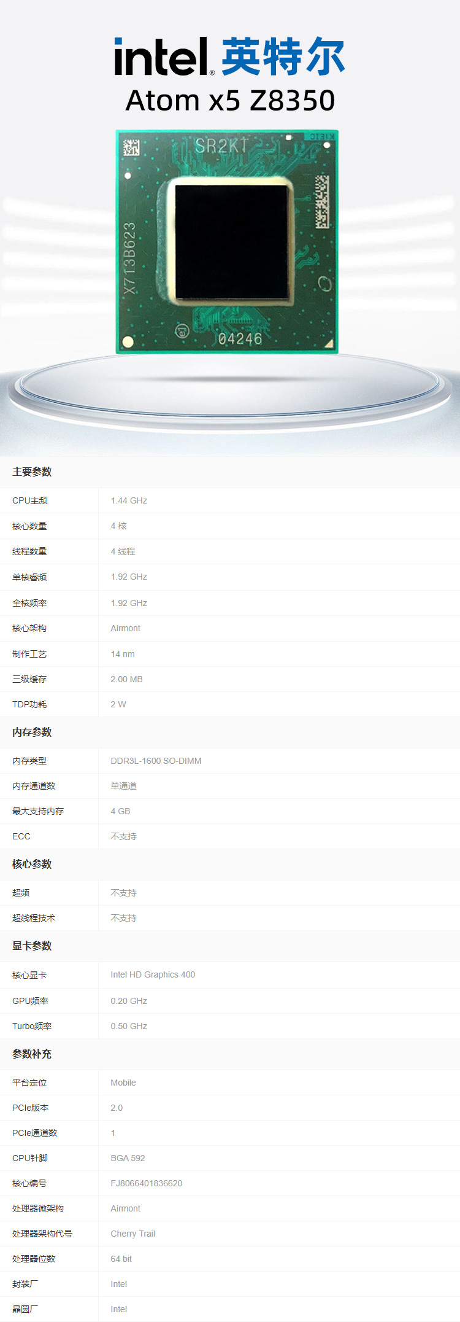Click the '核心数量' label
This screenshot has width=460, height=1322.
[x=29, y=526]
